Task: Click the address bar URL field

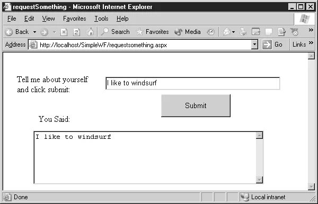Action: [x=143, y=45]
